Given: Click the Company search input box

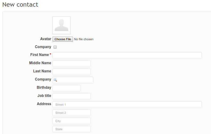Looking at the screenshot, I should click(x=75, y=80).
